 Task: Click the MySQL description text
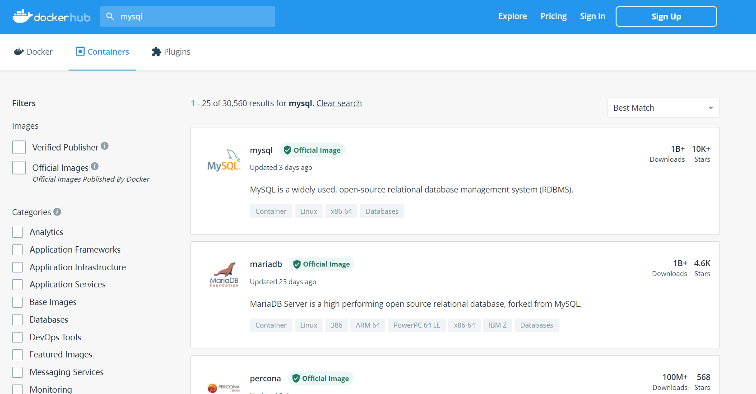click(412, 190)
